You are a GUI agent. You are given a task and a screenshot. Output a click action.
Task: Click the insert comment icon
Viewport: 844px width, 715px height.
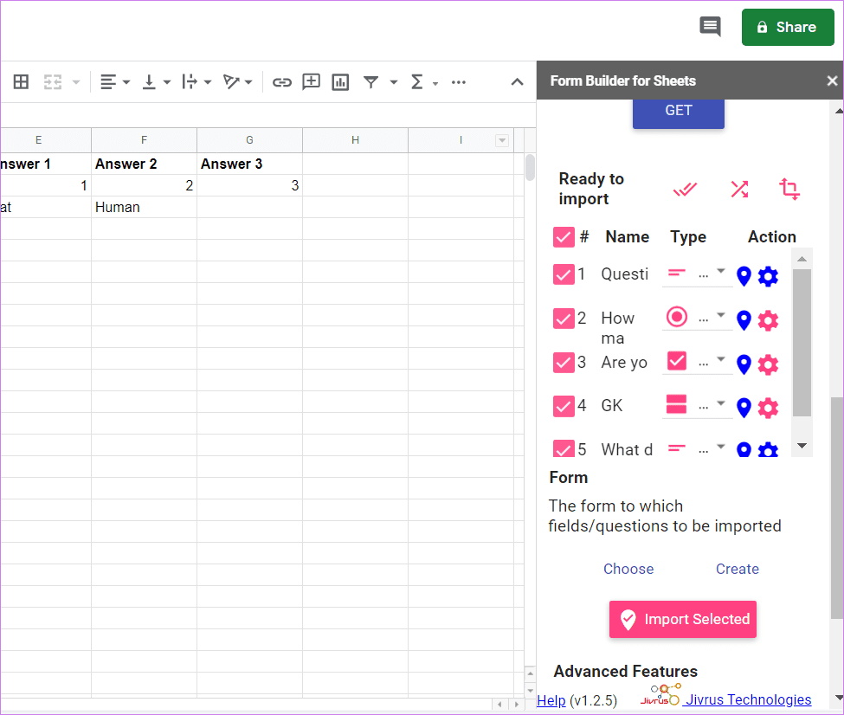point(311,82)
